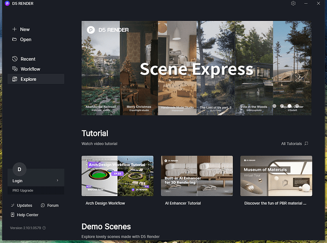Switch to the Workflow section
This screenshot has height=243, width=327.
point(30,69)
